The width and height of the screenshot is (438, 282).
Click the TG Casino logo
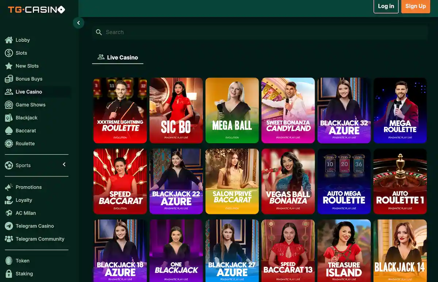pyautogui.click(x=36, y=10)
